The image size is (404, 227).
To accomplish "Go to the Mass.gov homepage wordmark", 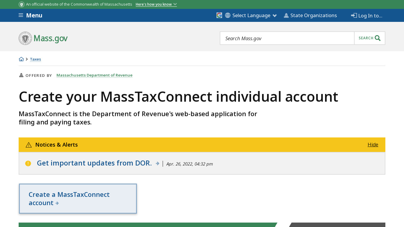I will pyautogui.click(x=51, y=38).
